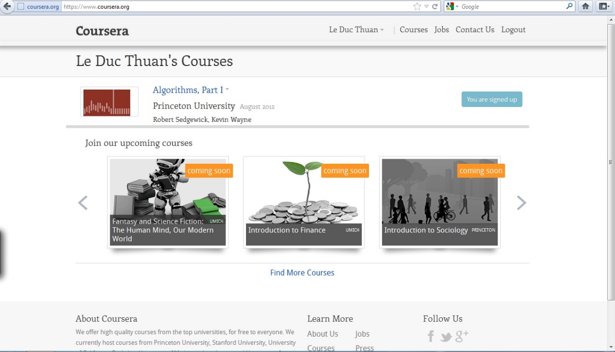Click the You are signed up button
Viewport: 615px width, 352px height.
[492, 99]
